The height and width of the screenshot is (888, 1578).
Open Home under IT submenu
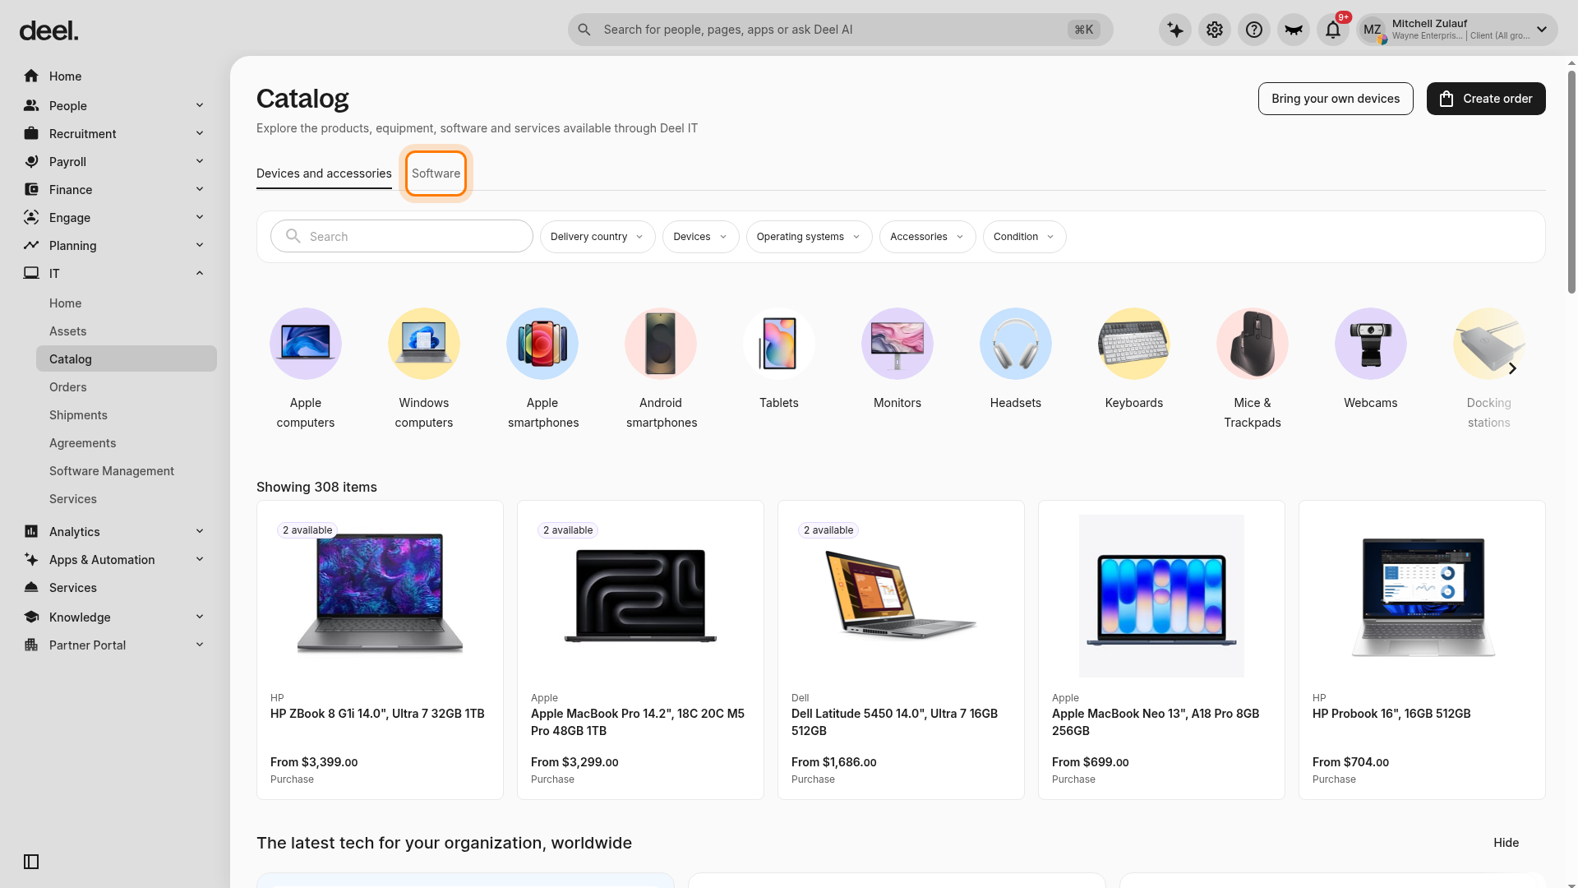[x=65, y=303]
